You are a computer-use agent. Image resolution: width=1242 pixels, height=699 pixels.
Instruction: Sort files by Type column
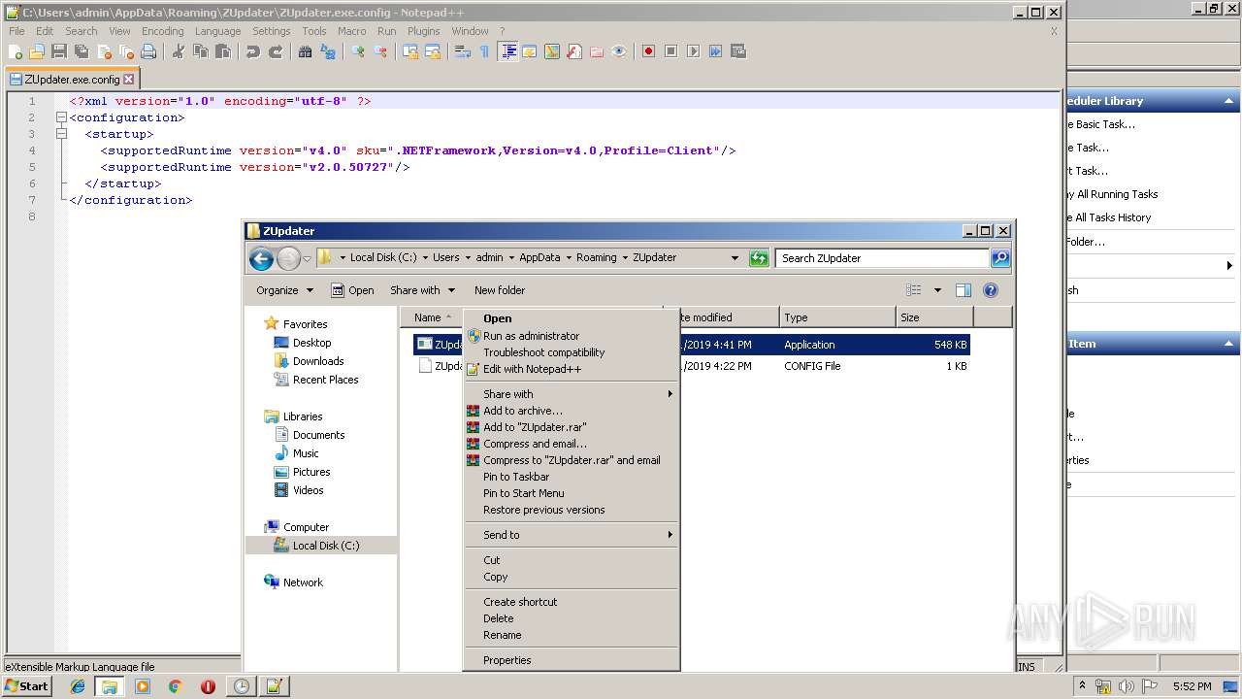coord(837,317)
